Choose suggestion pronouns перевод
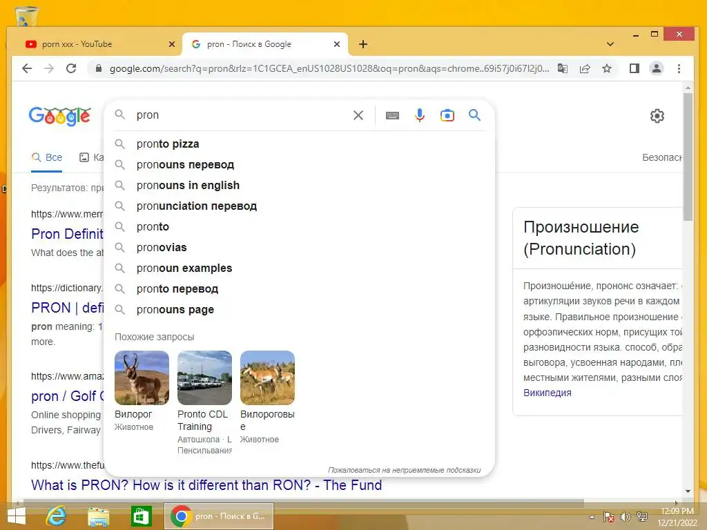Viewport: 707px width, 530px height. pos(299,164)
